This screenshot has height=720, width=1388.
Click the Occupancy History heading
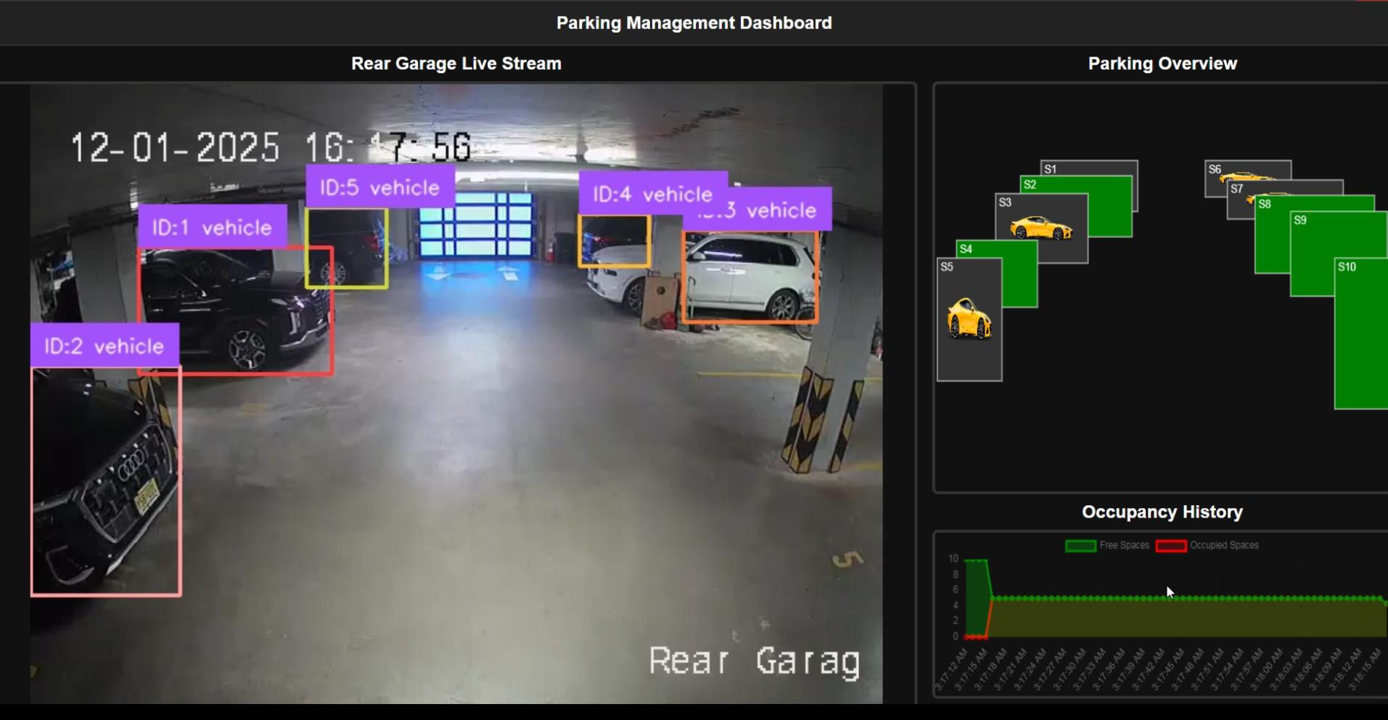[1162, 512]
